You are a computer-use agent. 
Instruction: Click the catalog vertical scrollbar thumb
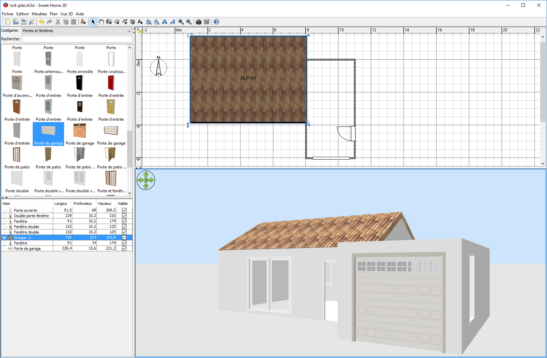[x=130, y=149]
